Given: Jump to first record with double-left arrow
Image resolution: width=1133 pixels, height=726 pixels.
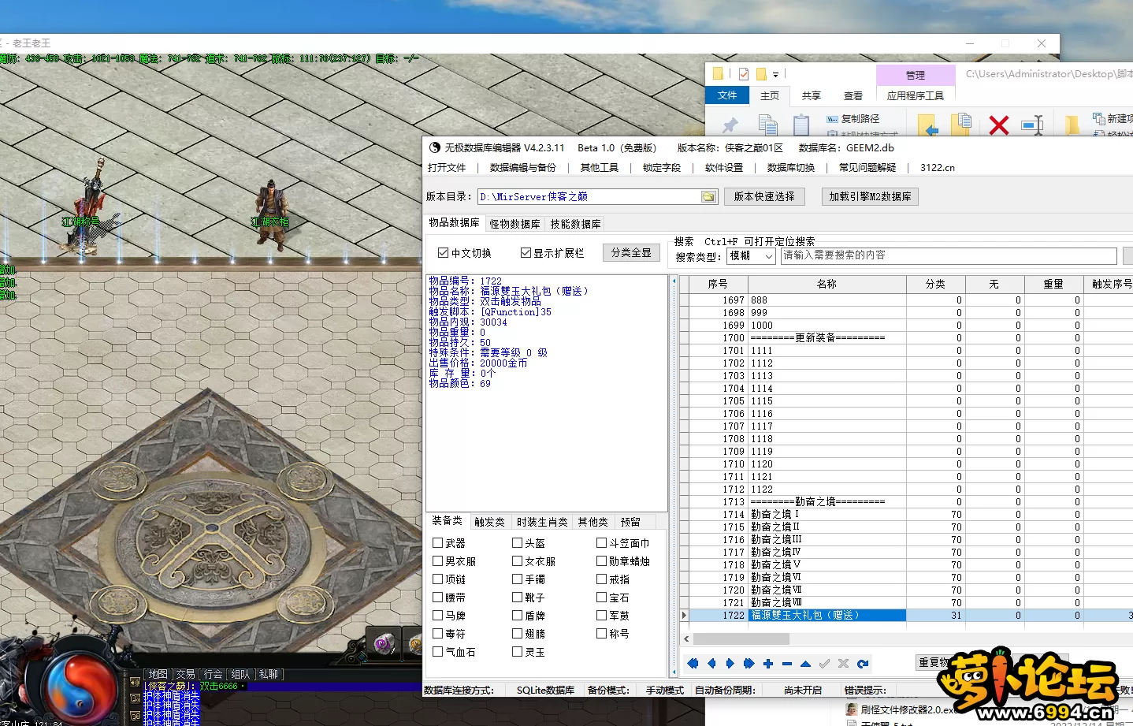Looking at the screenshot, I should point(693,664).
